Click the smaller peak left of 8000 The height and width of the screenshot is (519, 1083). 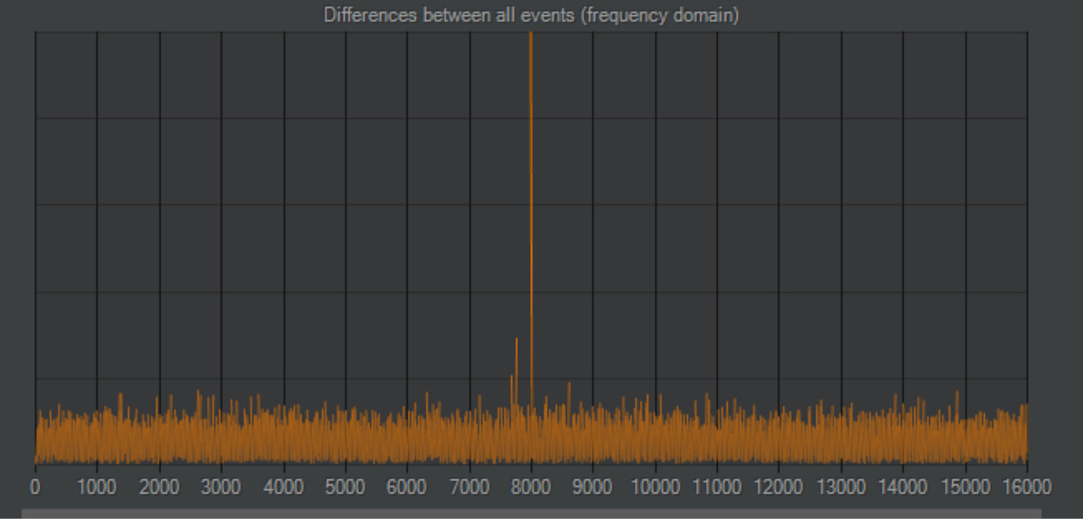tap(516, 371)
